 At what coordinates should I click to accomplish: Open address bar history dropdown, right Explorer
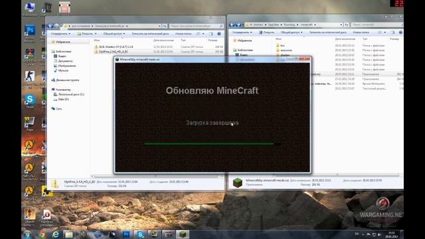(x=341, y=25)
